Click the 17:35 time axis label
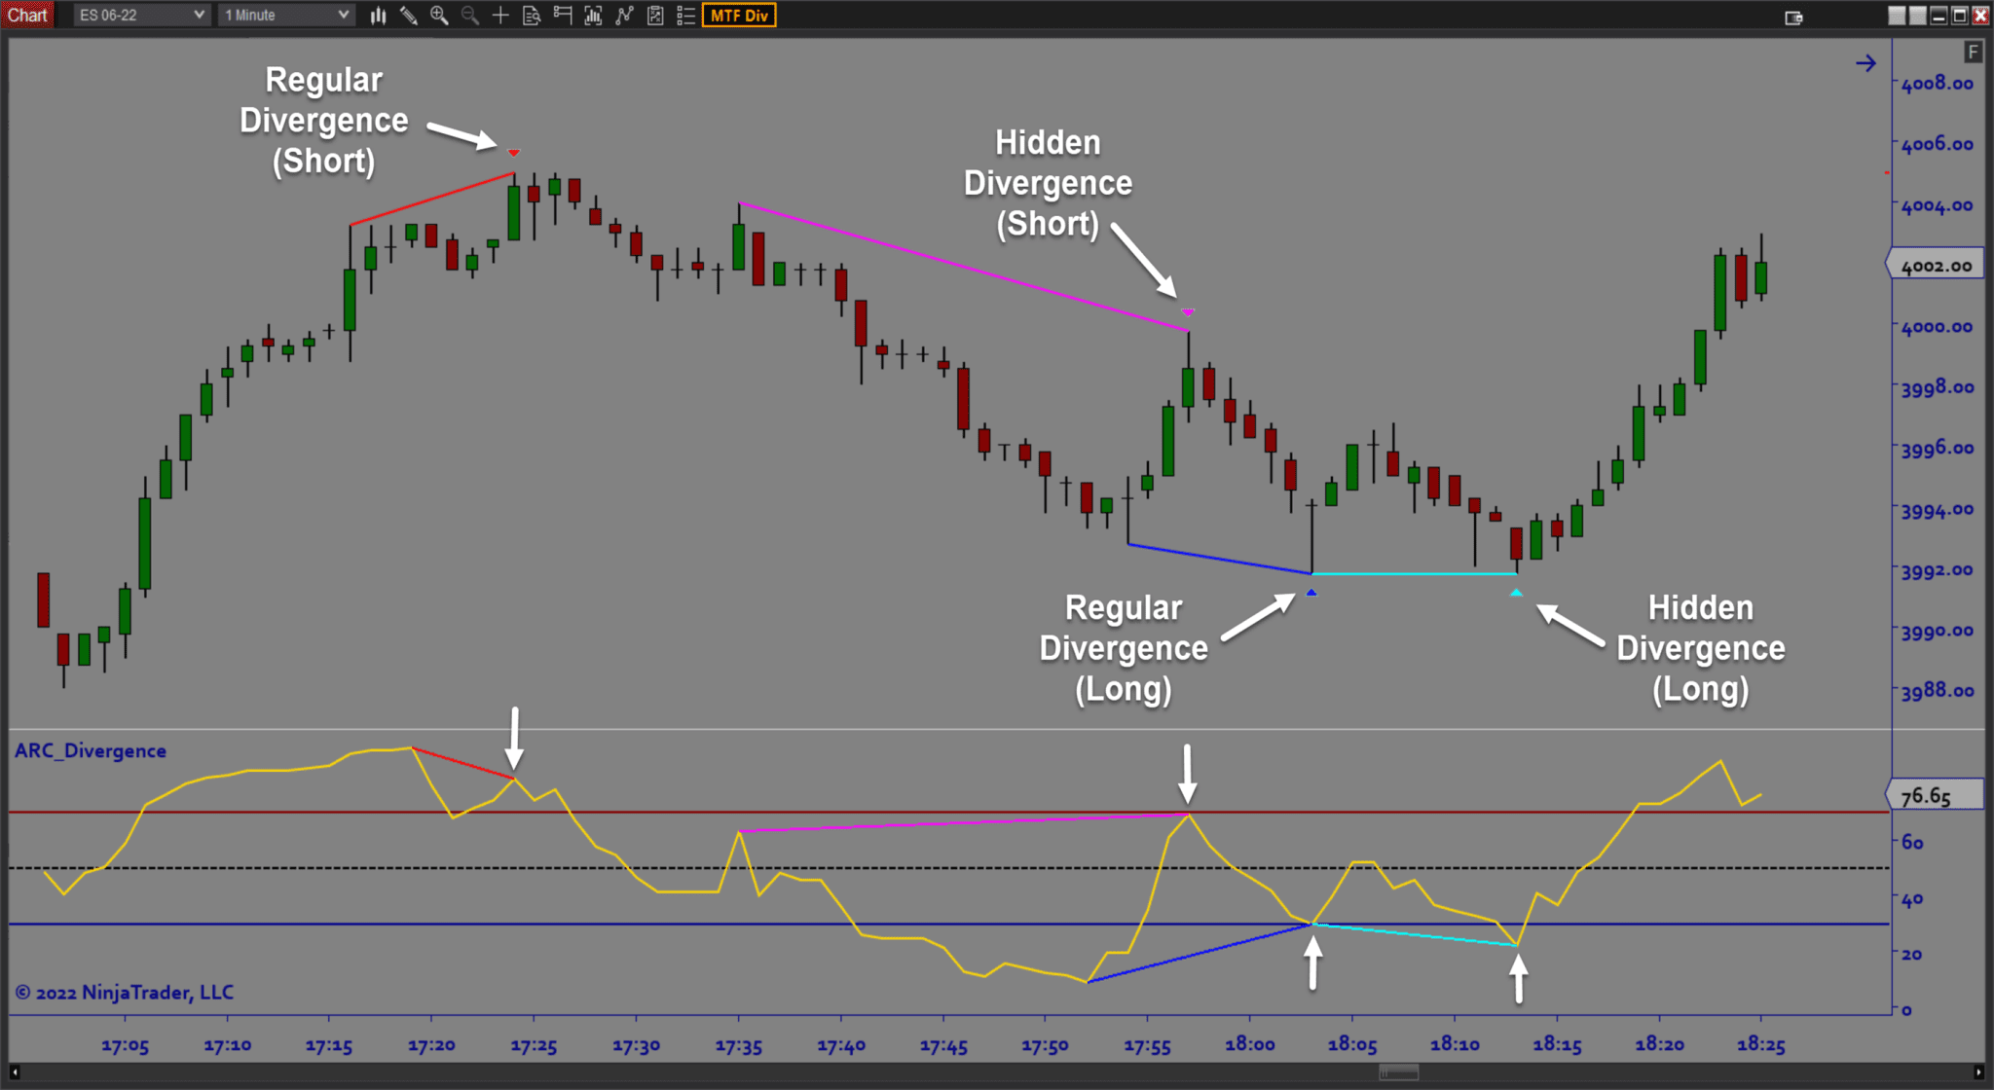The height and width of the screenshot is (1090, 1994). [739, 1045]
